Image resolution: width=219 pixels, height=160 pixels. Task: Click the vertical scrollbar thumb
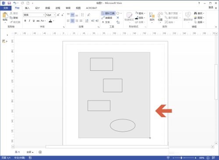pos(216,82)
